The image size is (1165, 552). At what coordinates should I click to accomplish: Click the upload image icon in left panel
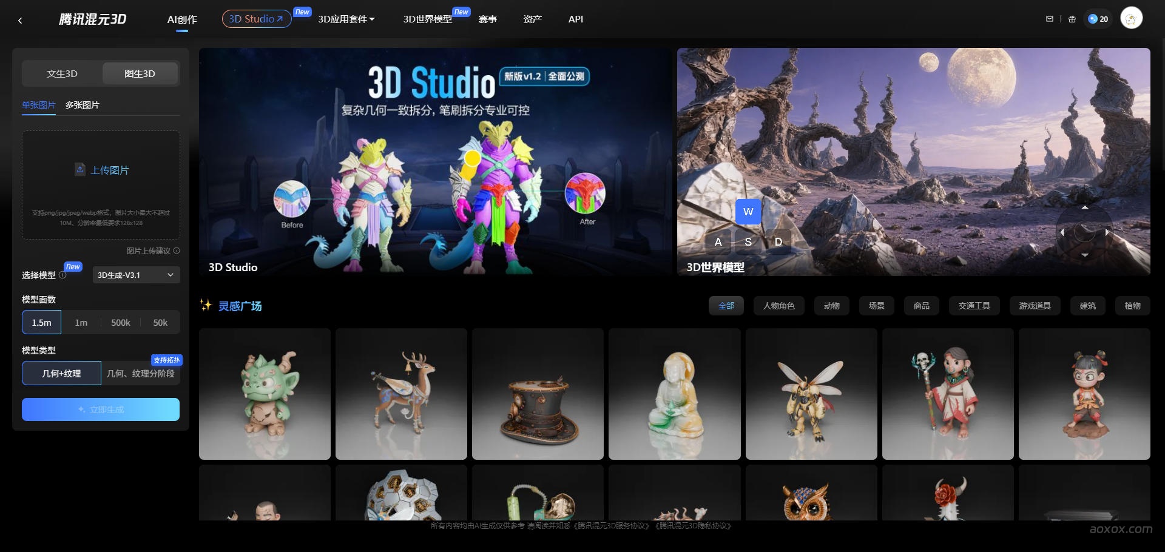tap(81, 170)
